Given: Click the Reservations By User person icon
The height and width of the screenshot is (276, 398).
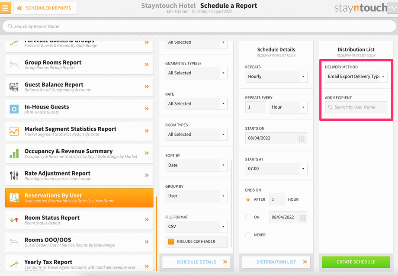Looking at the screenshot, I should tap(14, 198).
